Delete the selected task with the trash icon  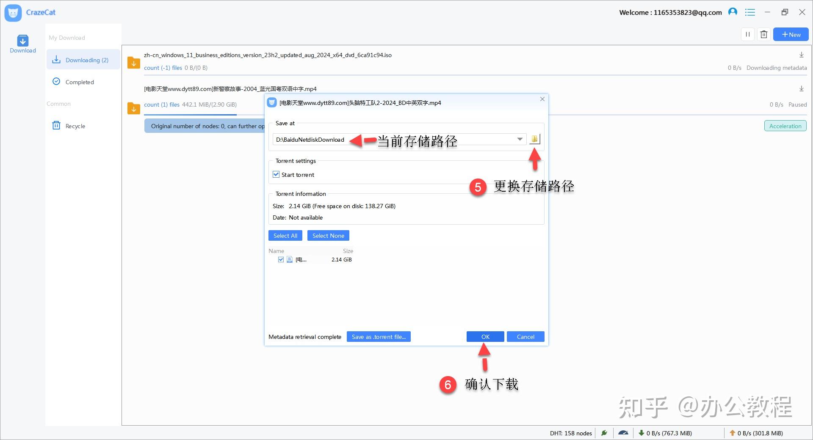764,35
